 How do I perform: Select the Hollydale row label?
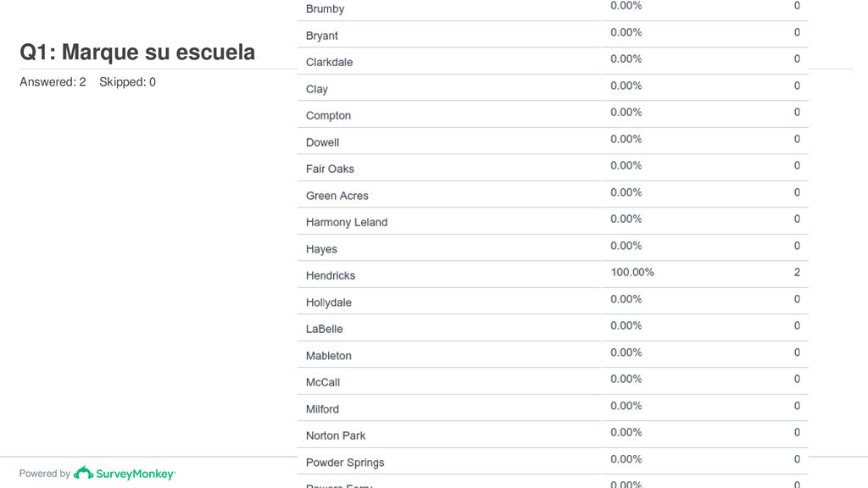pos(329,302)
